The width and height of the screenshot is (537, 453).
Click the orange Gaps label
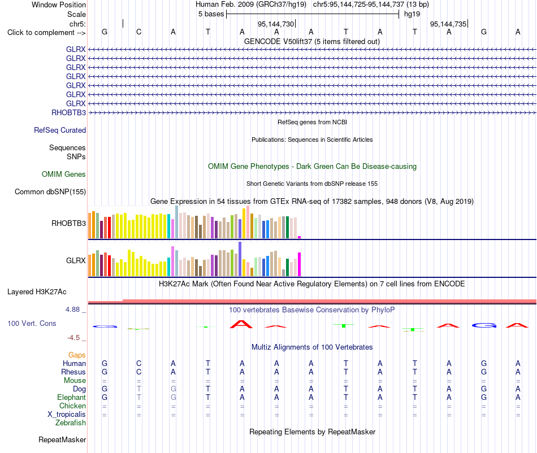tap(77, 355)
